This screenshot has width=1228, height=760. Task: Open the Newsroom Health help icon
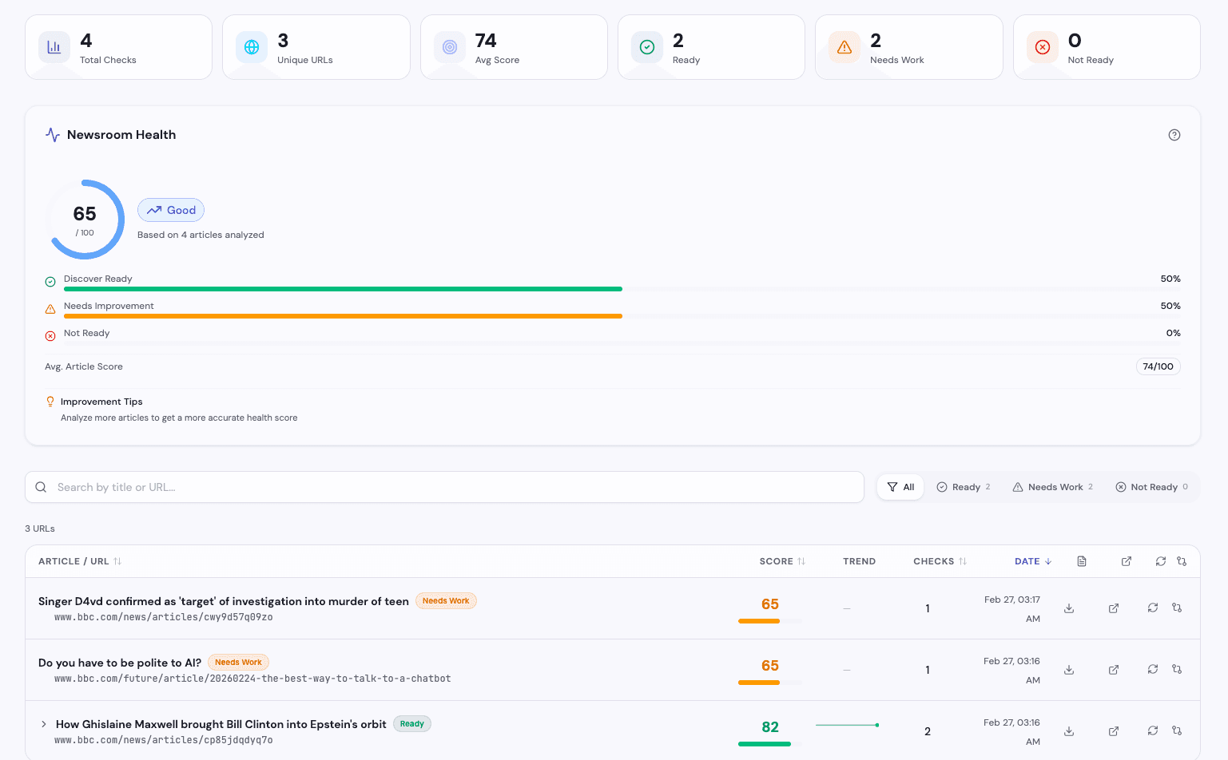tap(1174, 134)
